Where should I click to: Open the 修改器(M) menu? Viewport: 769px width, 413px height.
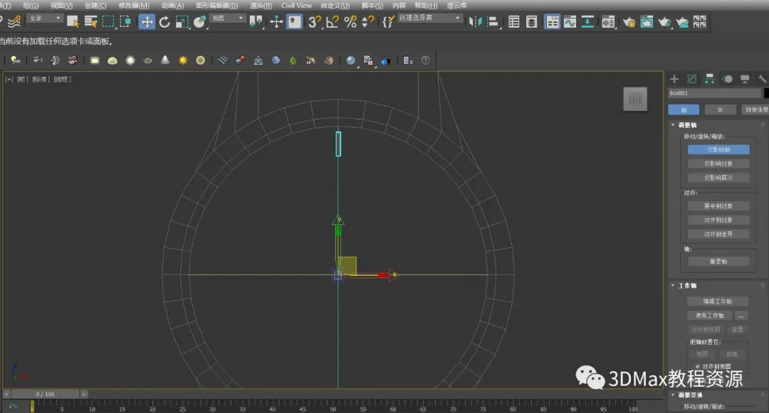click(x=134, y=6)
